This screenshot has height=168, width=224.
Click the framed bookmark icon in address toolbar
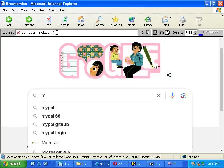point(155,32)
